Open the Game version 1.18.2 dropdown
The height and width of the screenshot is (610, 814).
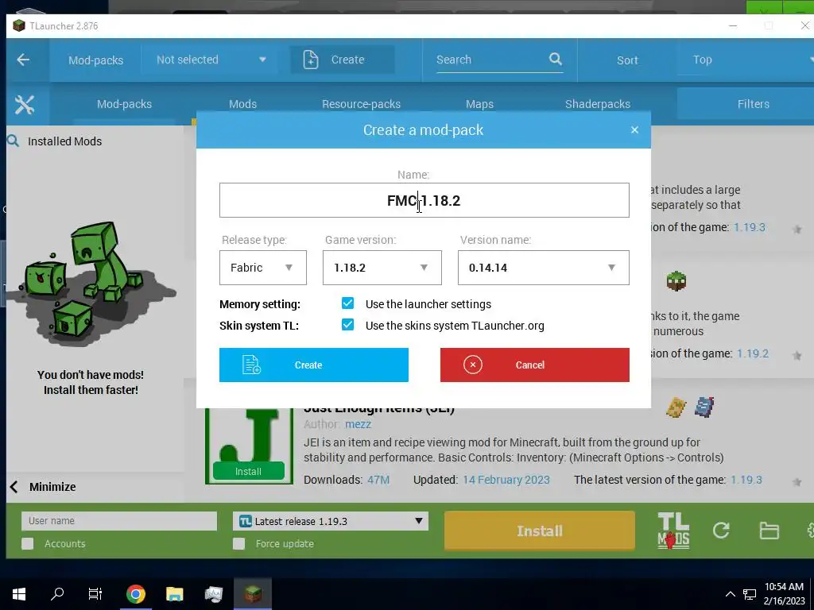382,268
